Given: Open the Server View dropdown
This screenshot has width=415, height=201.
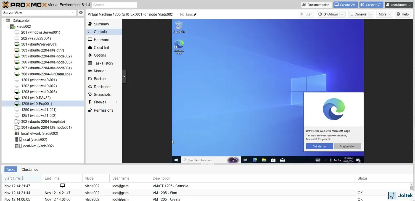Looking at the screenshot, I should pos(39,13).
